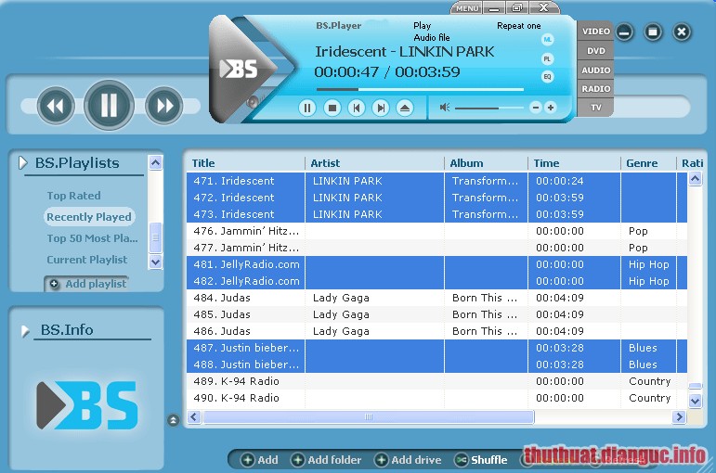Toggle playlist with the PL button
This screenshot has width=716, height=473.
tap(547, 58)
